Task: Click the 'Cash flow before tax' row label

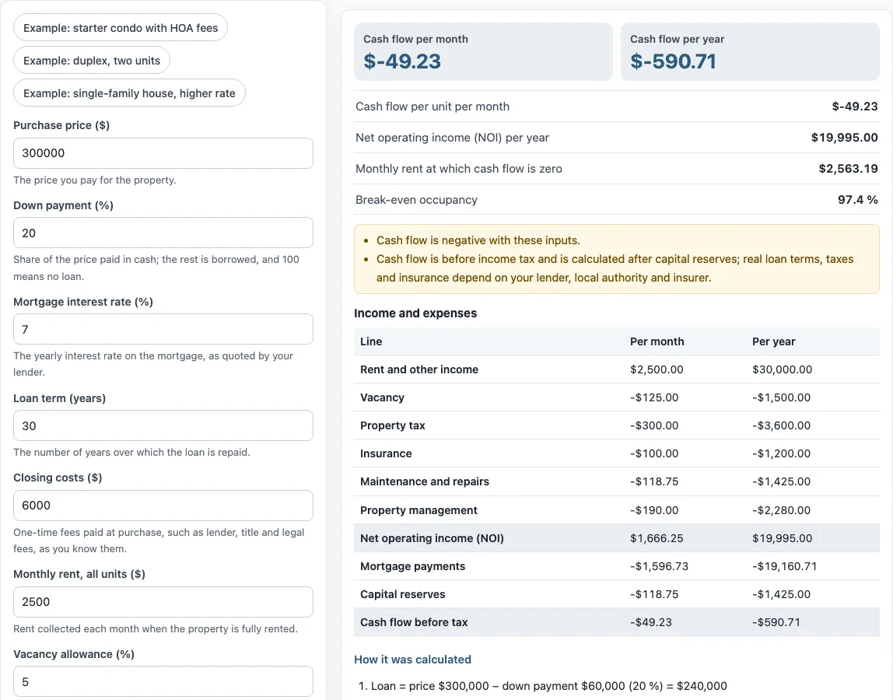Action: coord(414,622)
